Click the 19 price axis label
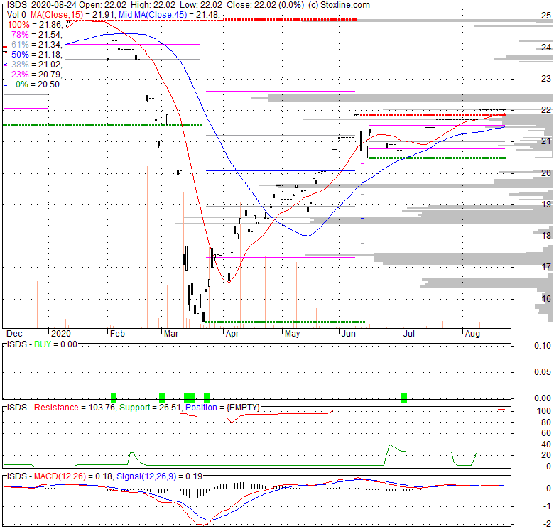The height and width of the screenshot is (529, 554). click(546, 204)
